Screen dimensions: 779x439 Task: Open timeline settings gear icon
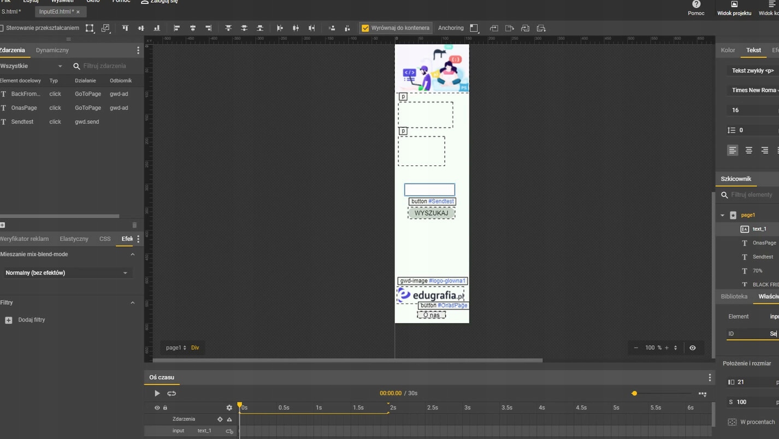click(229, 407)
